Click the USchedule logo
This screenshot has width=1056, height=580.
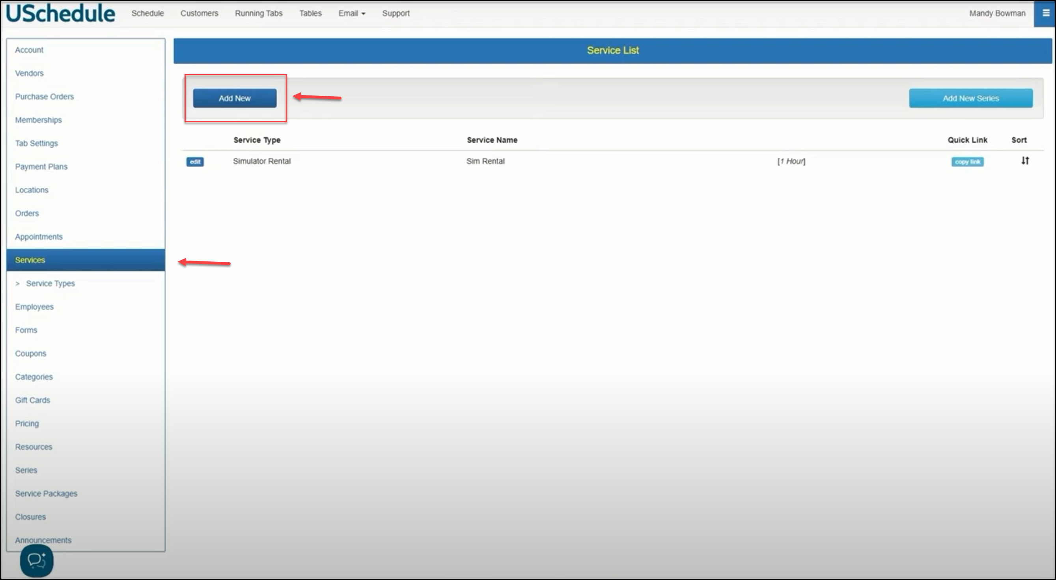click(60, 13)
